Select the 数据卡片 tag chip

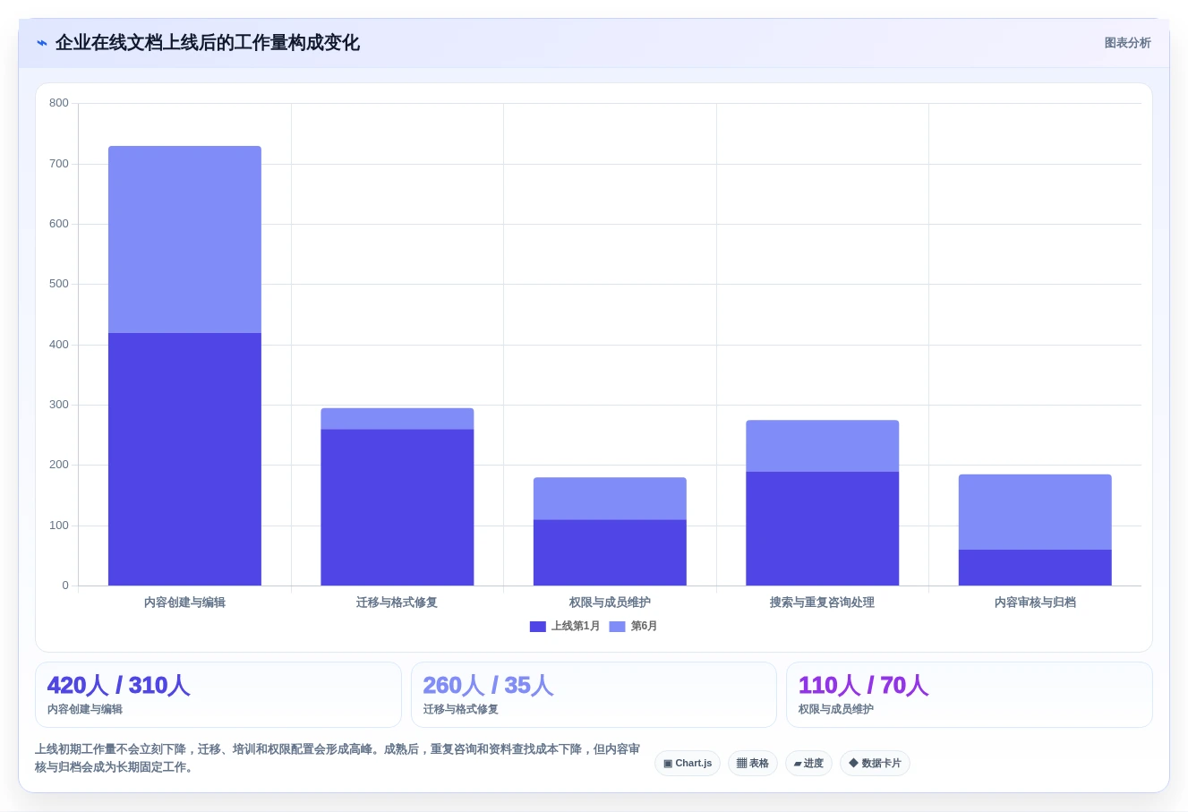point(875,764)
